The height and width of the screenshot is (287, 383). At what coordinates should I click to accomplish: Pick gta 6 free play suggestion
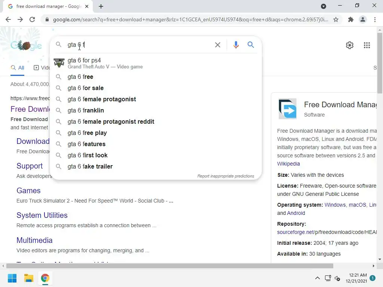click(x=156, y=133)
